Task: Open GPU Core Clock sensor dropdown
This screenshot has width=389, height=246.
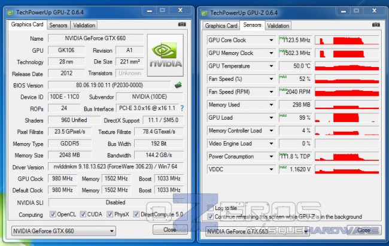Action: click(272, 40)
